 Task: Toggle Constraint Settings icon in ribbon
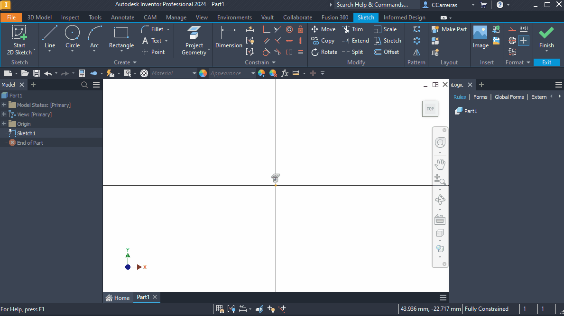250,52
